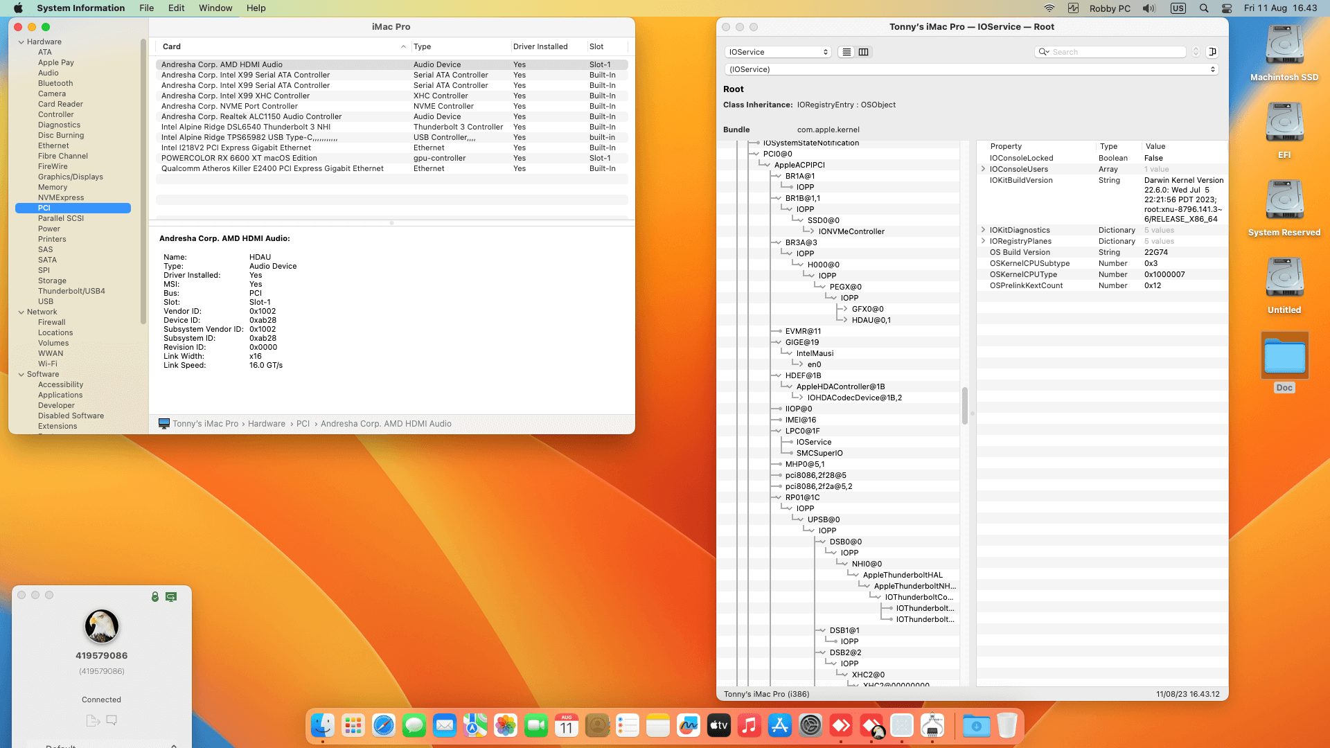Screen dimensions: 1330x748
Task: Sort the table by Slot column
Action: (607, 46)
